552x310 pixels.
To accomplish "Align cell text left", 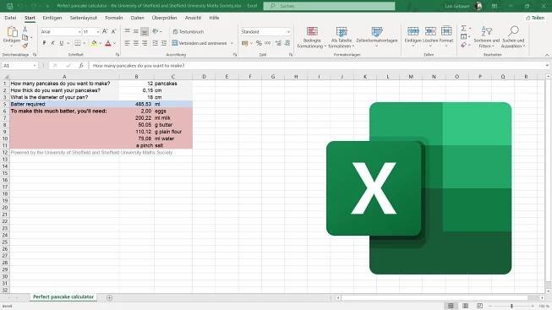I will 128,43.
